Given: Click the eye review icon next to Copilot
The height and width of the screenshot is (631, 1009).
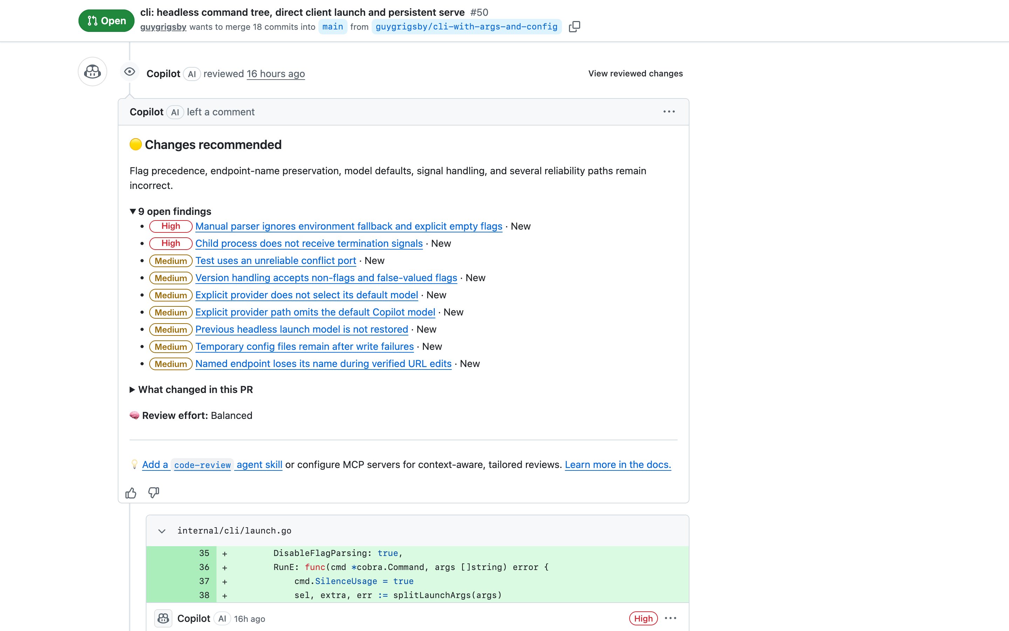Looking at the screenshot, I should coord(130,72).
